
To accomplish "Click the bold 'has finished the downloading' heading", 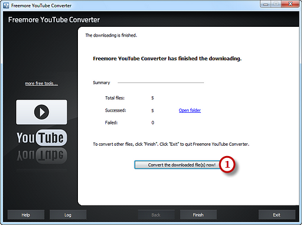I will (167, 59).
